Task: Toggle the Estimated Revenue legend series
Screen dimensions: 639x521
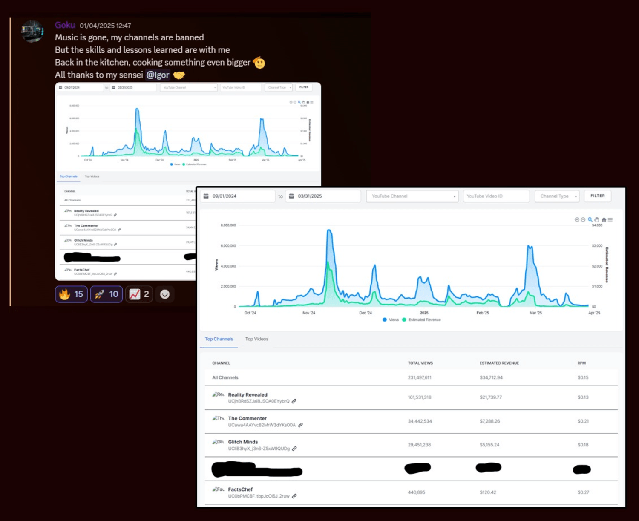Action: point(421,320)
